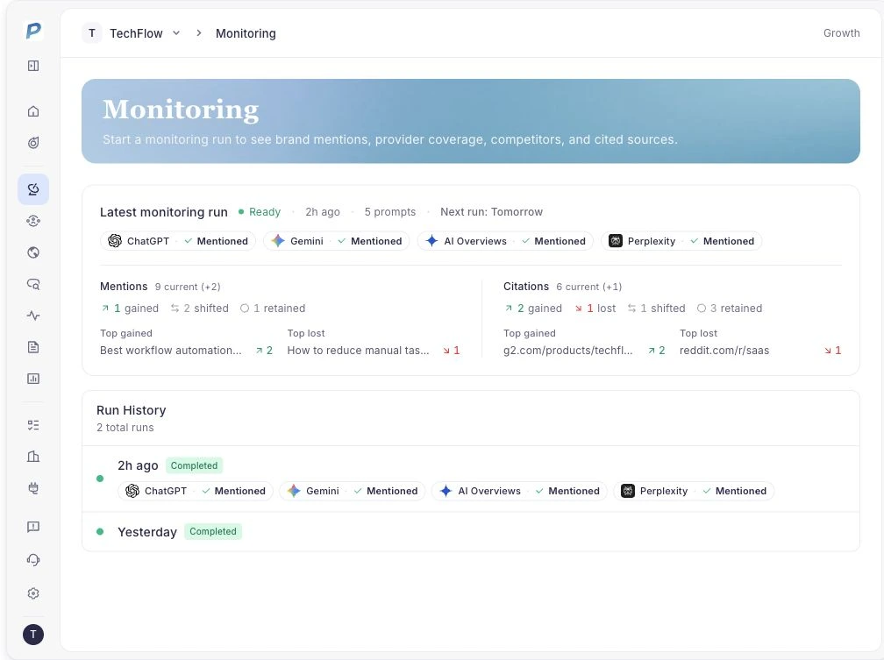This screenshot has height=660, width=884.
Task: Open the checklist icon in sidebar
Action: tap(33, 425)
